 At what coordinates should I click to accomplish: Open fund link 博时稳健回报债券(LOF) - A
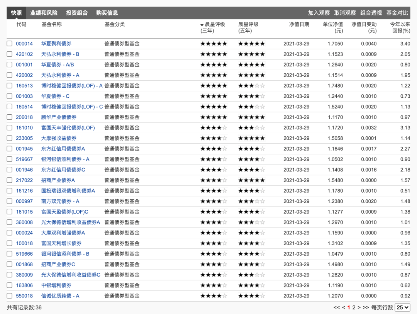tap(72, 86)
